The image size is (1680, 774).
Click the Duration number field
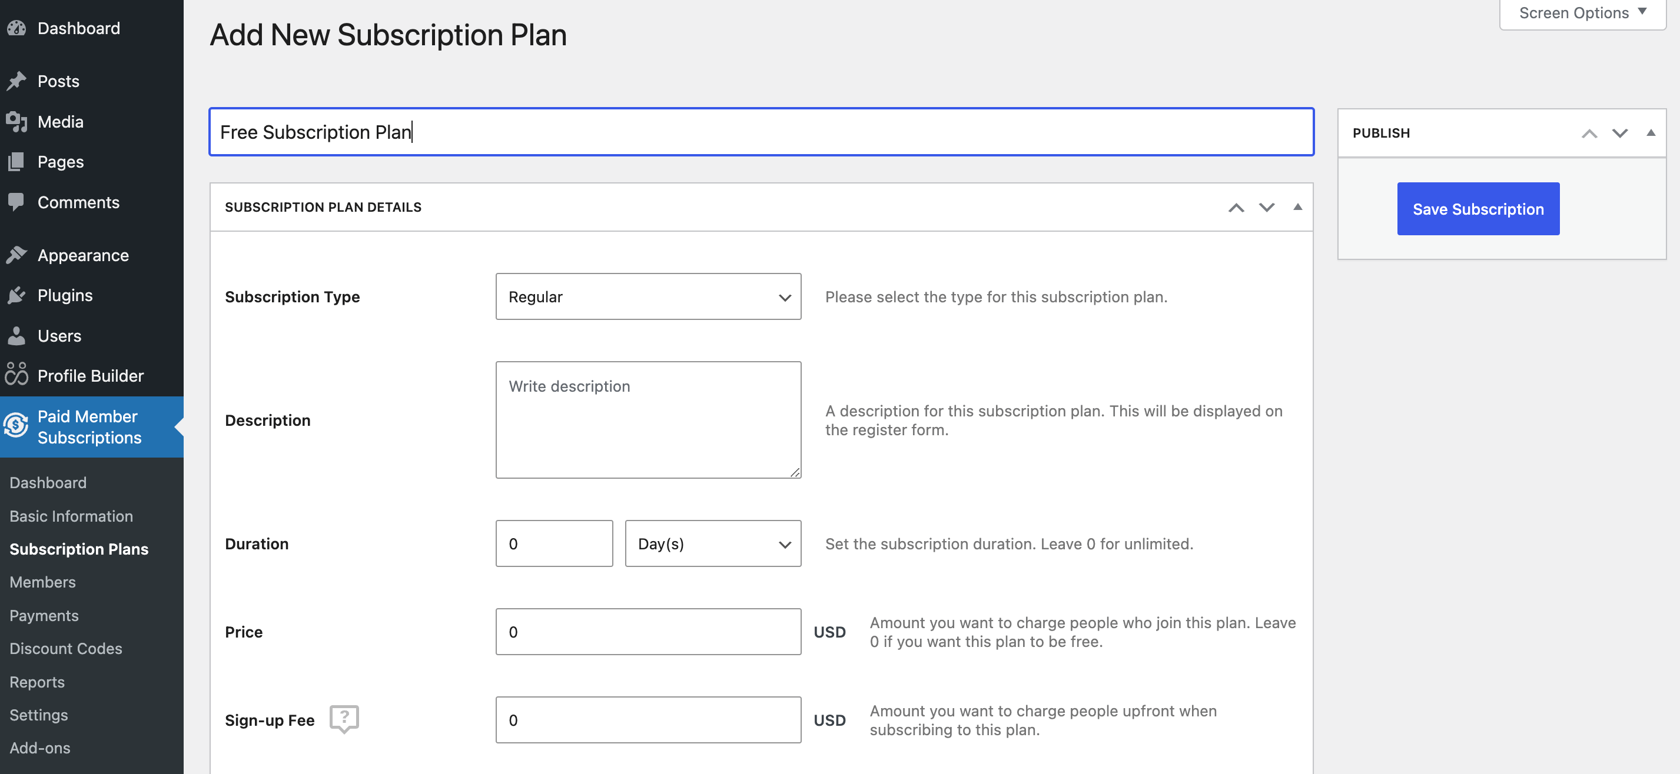point(554,543)
